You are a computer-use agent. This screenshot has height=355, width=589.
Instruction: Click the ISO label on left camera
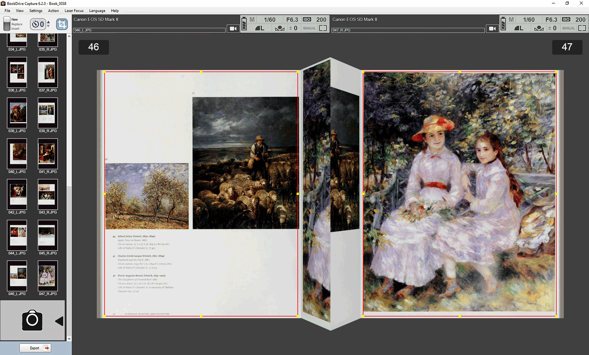tap(307, 19)
